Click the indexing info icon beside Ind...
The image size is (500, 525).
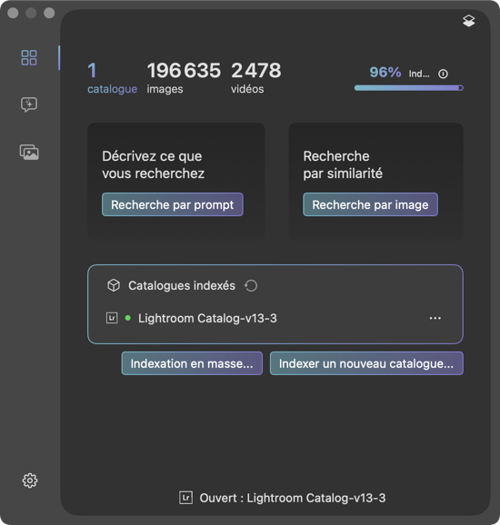click(443, 74)
